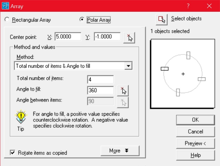Select the Rectangular Array radio button
This screenshot has width=220, height=166.
[7, 20]
